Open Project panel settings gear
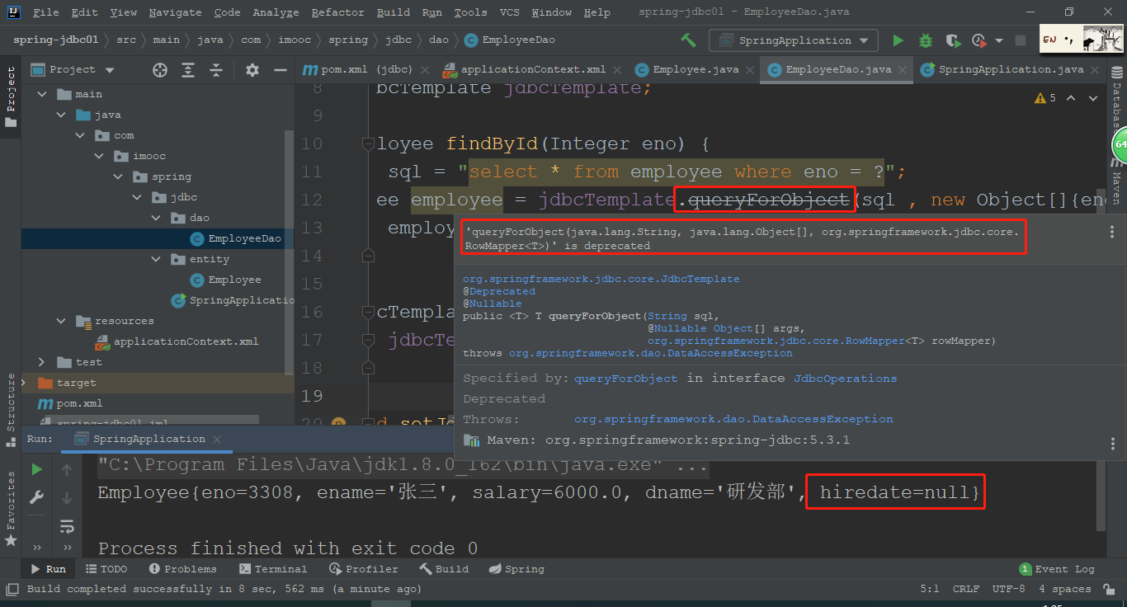 tap(252, 70)
